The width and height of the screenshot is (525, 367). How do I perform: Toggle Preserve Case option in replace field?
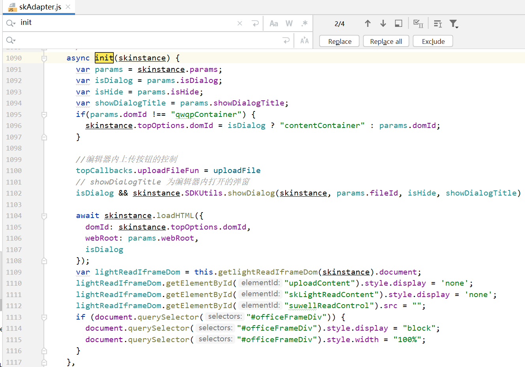click(304, 40)
